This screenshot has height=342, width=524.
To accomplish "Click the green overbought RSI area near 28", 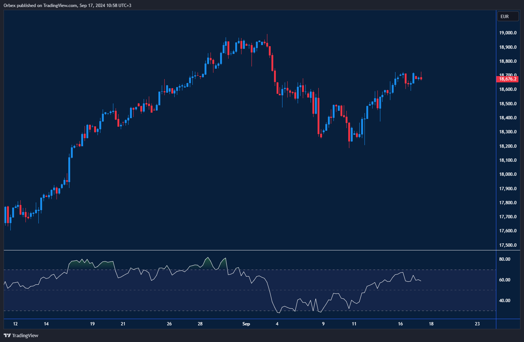I will click(x=208, y=264).
